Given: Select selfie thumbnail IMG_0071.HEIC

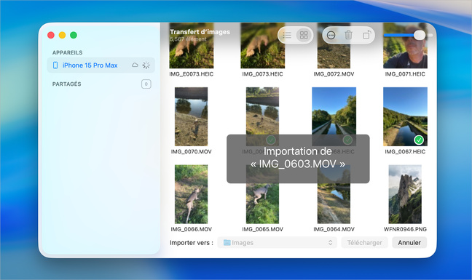Looking at the screenshot, I should (405, 46).
